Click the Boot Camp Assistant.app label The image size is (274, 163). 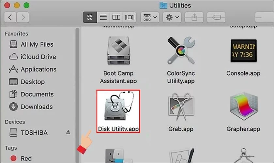tap(118, 77)
